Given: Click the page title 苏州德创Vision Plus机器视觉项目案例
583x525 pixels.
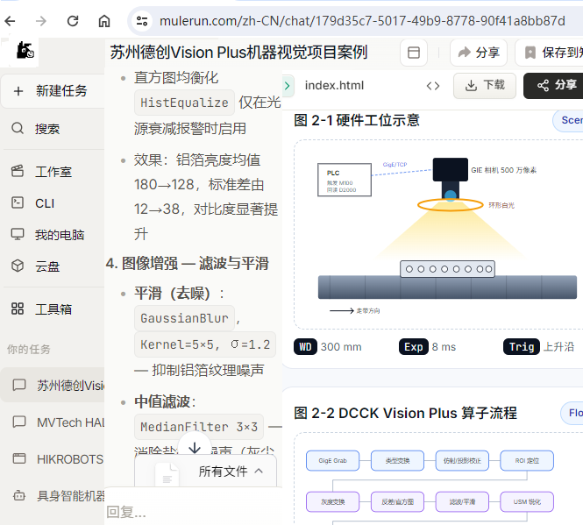Looking at the screenshot, I should 238,52.
